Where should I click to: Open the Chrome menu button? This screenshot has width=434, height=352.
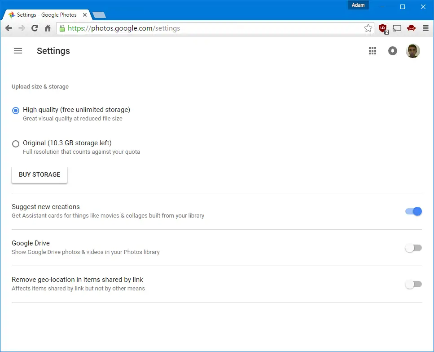click(x=425, y=28)
